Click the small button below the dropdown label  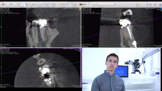[89, 5]
